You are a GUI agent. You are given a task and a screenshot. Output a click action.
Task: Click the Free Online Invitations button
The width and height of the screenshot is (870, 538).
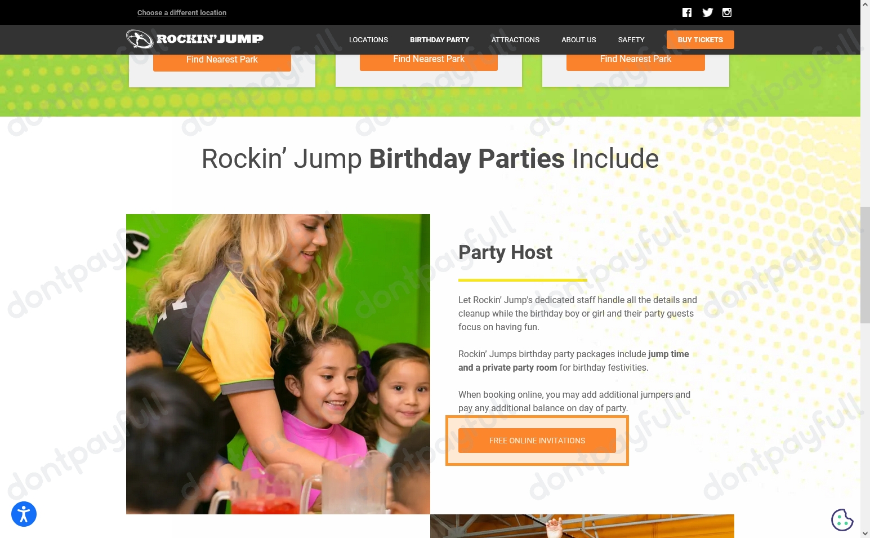click(x=537, y=441)
